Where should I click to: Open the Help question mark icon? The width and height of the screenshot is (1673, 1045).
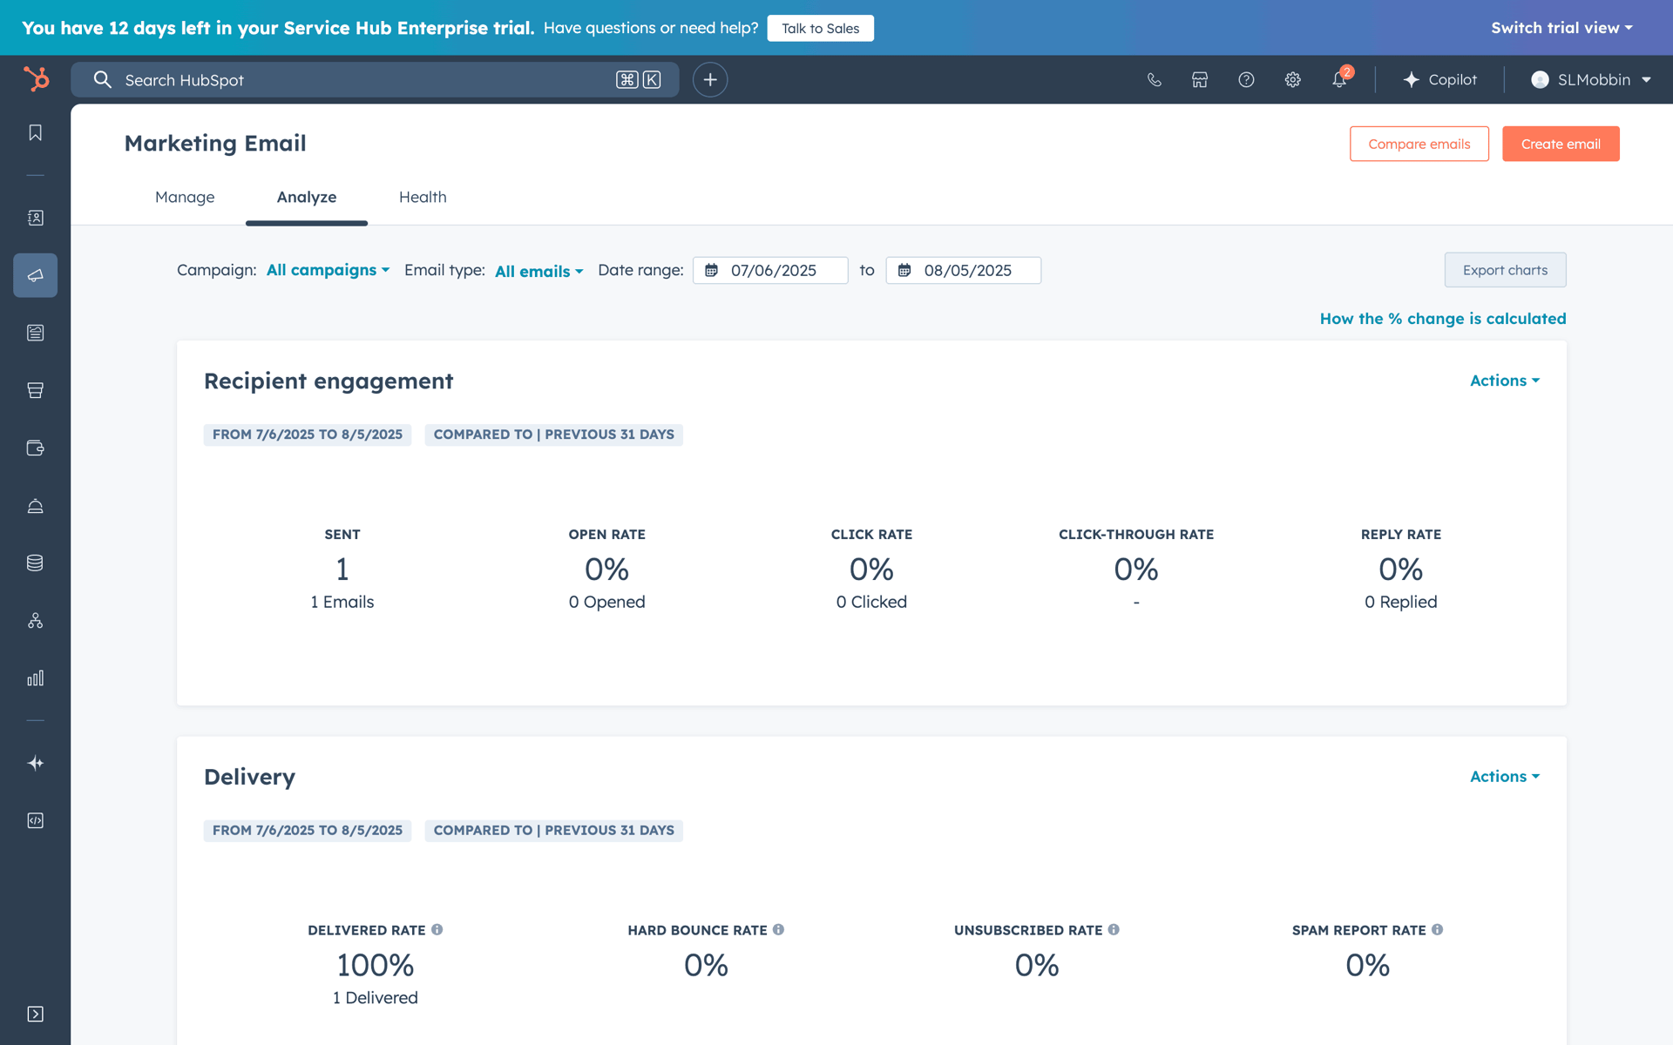coord(1246,79)
